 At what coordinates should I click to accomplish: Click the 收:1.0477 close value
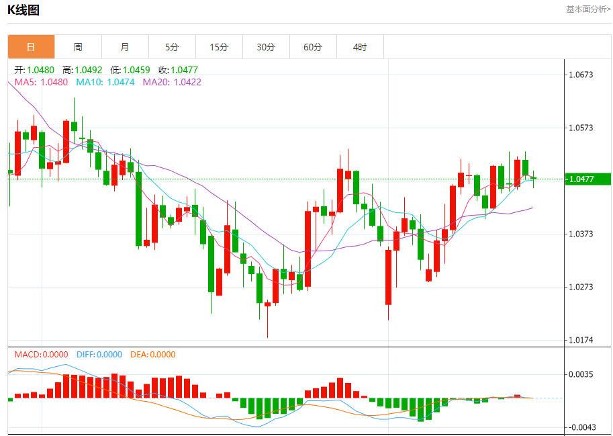point(179,70)
